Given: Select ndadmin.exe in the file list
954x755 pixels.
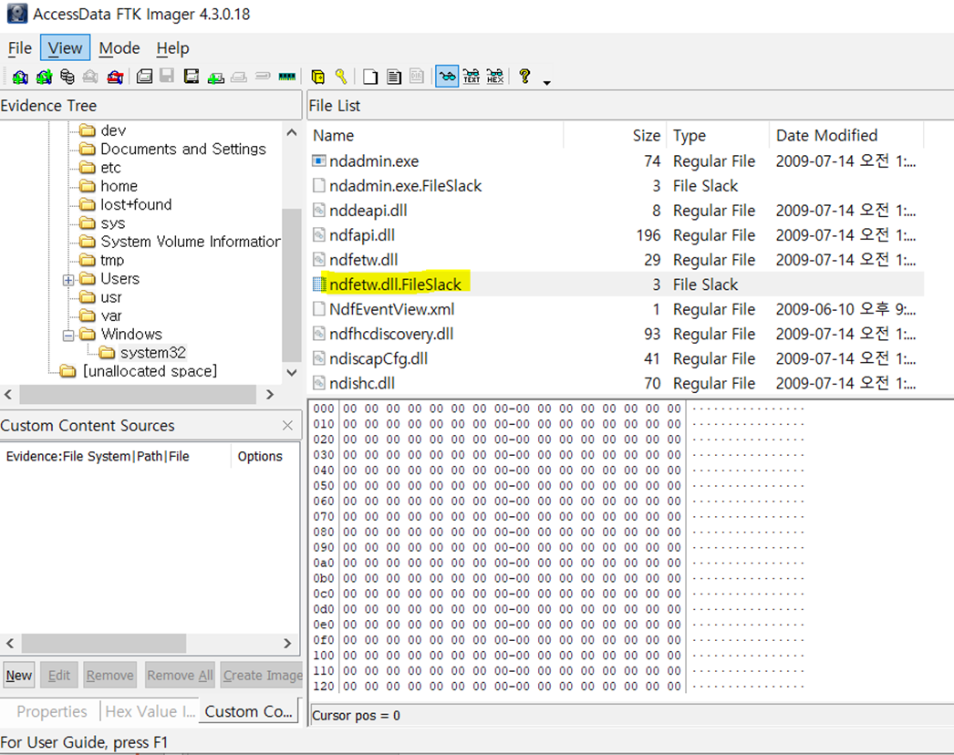Looking at the screenshot, I should coord(374,161).
